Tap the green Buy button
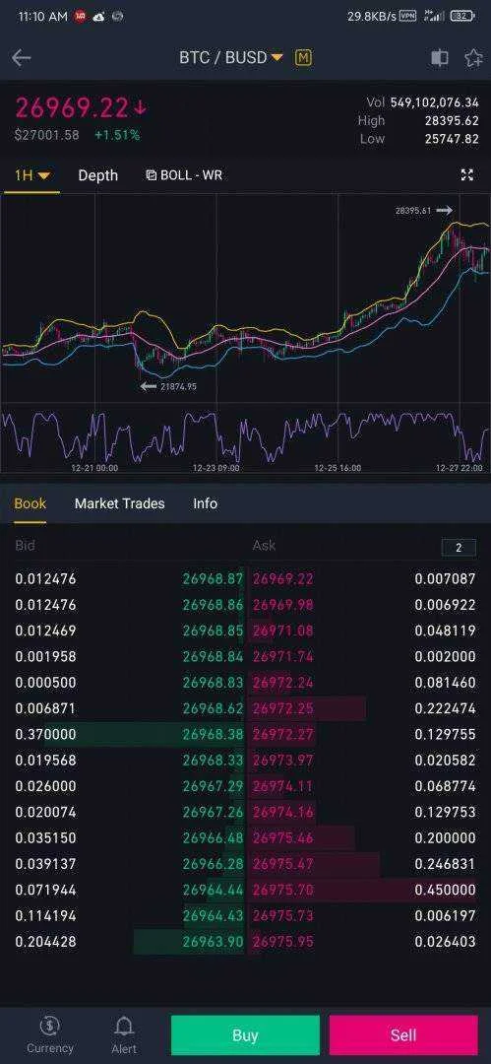Viewport: 491px width, 1064px height. [245, 1034]
